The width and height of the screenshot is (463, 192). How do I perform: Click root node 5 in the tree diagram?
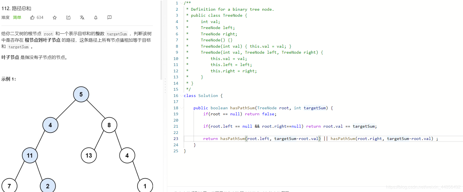(81, 94)
